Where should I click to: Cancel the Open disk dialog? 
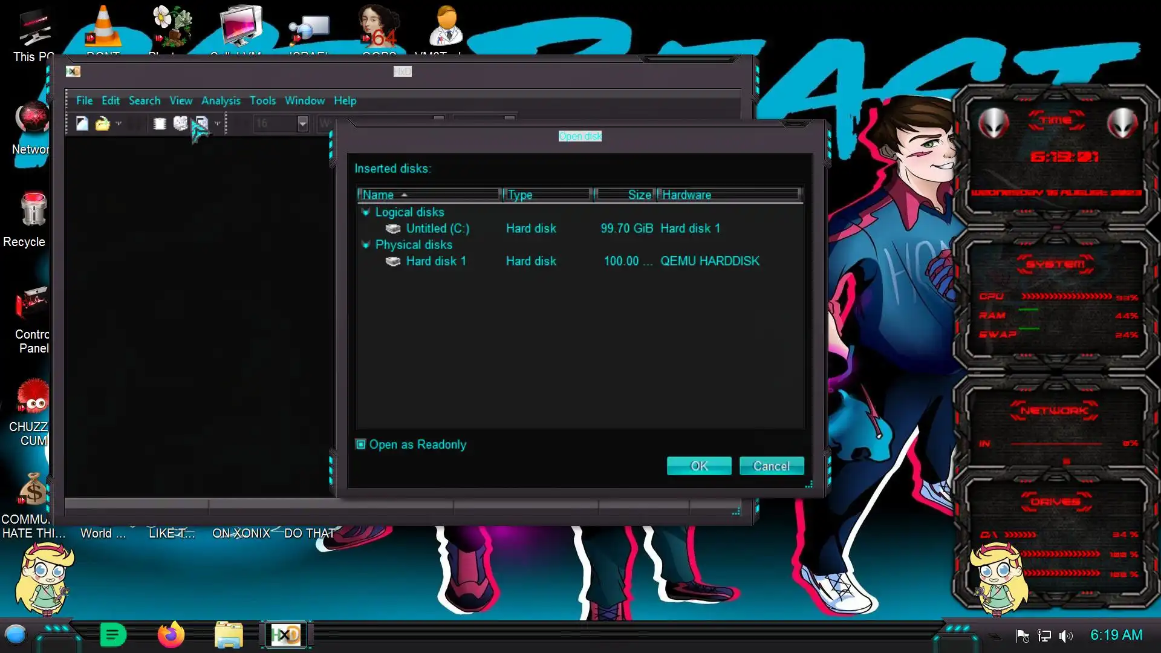coord(771,466)
